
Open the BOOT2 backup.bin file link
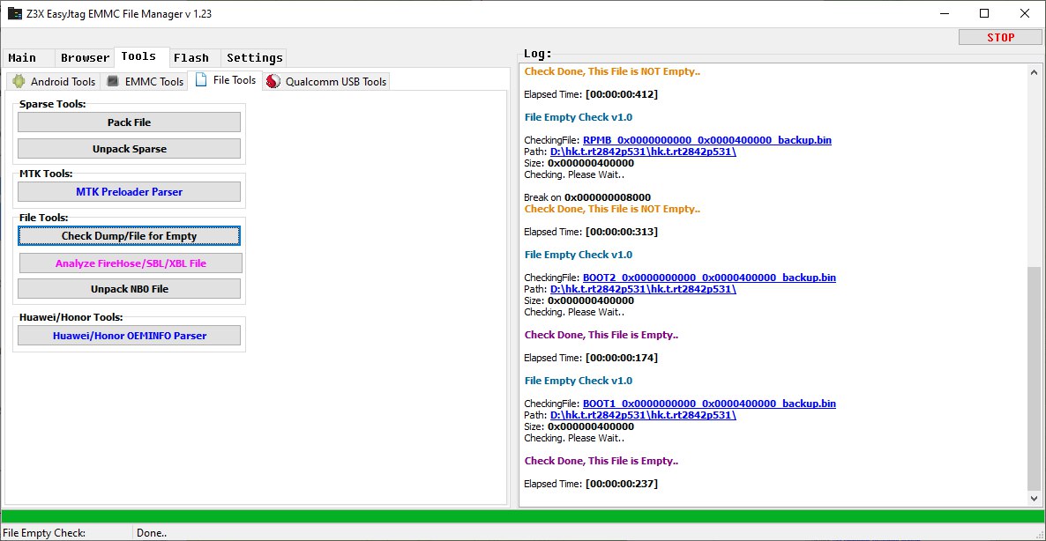click(x=709, y=278)
